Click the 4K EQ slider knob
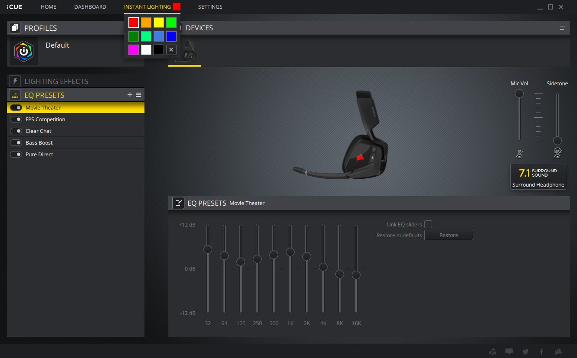The height and width of the screenshot is (358, 577). [323, 267]
